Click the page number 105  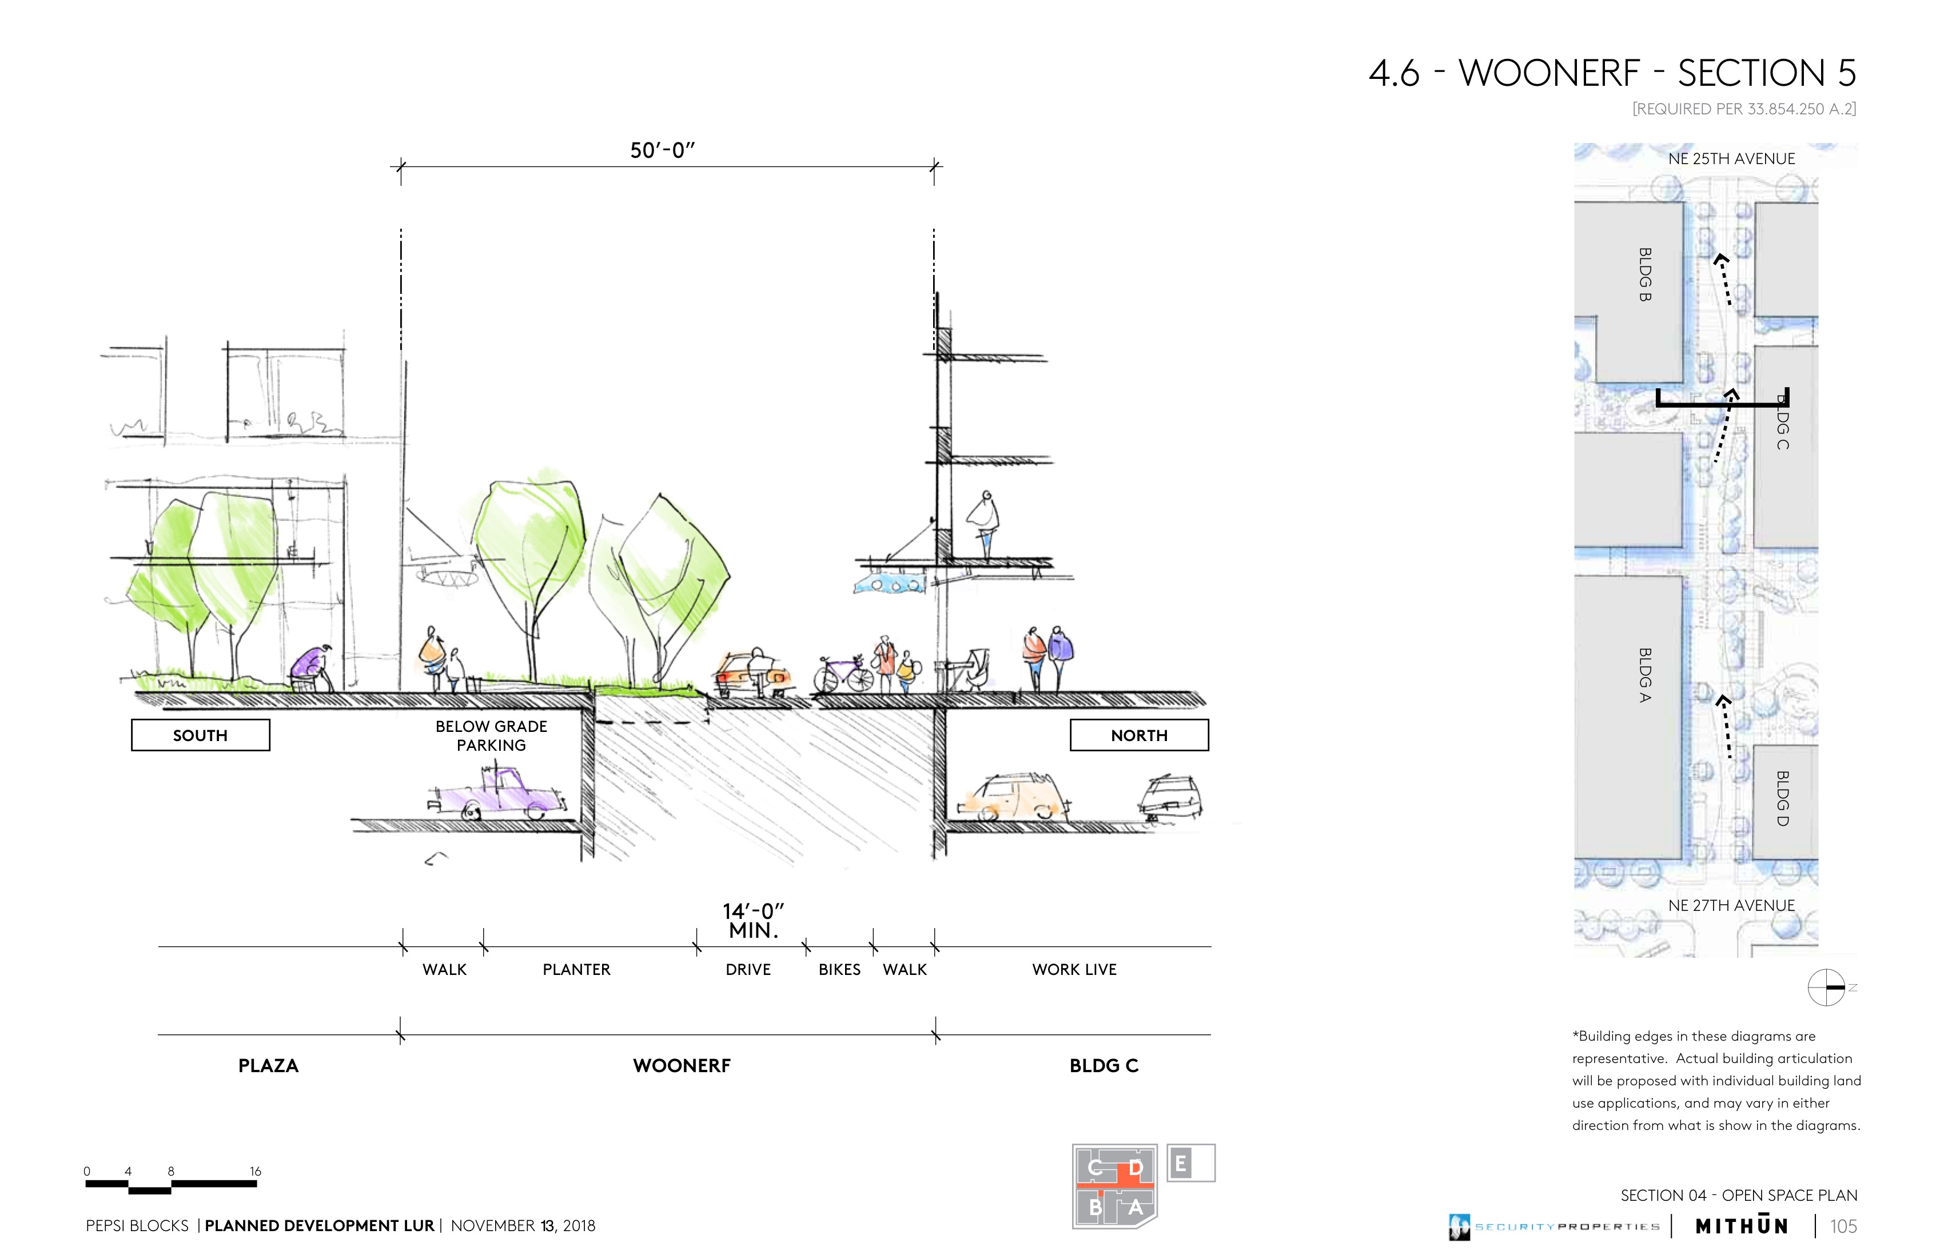click(1843, 1226)
